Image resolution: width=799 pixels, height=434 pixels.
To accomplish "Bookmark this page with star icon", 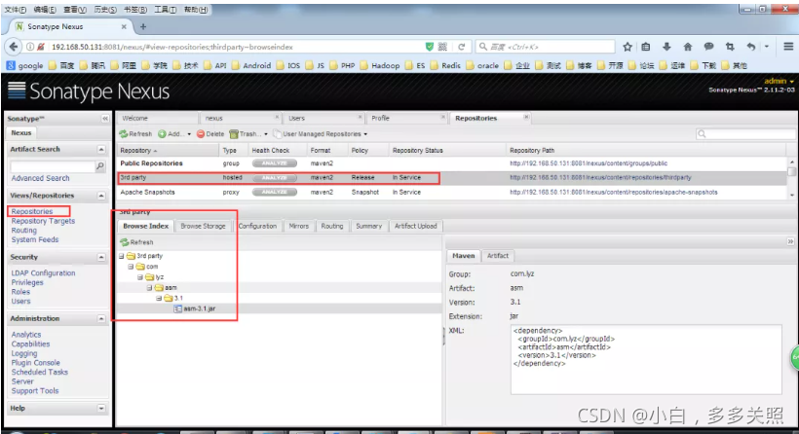I will point(628,47).
